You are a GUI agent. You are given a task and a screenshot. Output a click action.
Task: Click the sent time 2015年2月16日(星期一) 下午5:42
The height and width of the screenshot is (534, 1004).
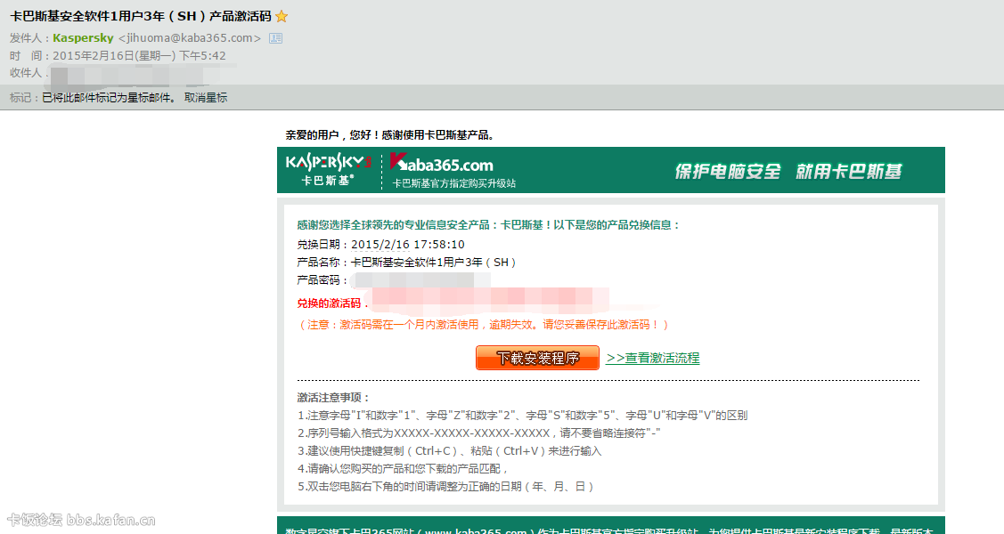(x=139, y=56)
